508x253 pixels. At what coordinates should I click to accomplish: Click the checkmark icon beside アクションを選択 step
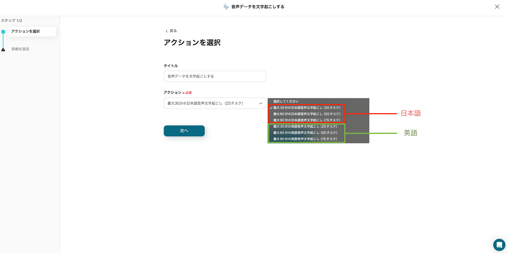coord(3,32)
